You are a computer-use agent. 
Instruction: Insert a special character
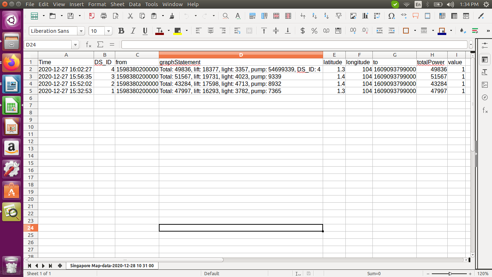[x=392, y=16]
